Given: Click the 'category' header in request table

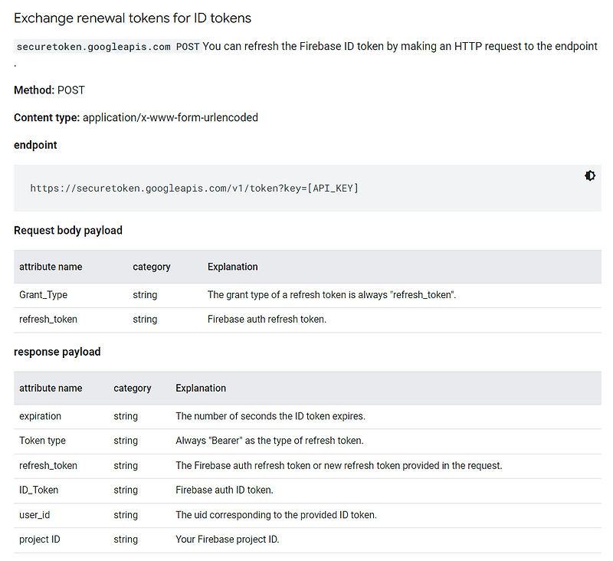Looking at the screenshot, I should point(152,267).
